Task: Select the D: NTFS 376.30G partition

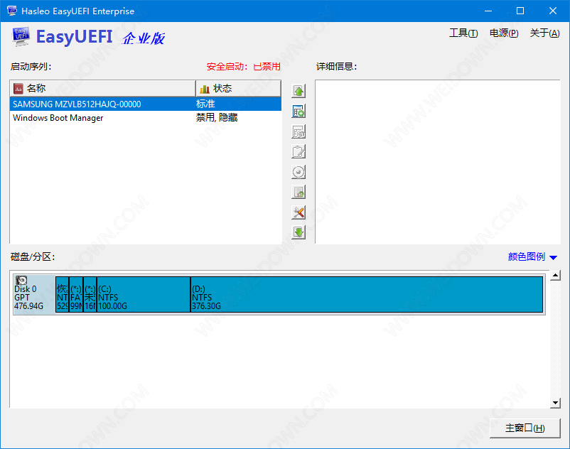Action: (x=367, y=294)
